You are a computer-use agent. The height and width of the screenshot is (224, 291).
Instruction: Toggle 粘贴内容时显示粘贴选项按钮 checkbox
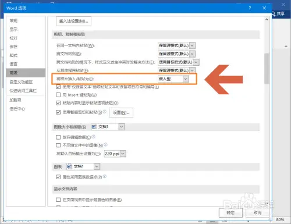pyautogui.click(x=58, y=103)
